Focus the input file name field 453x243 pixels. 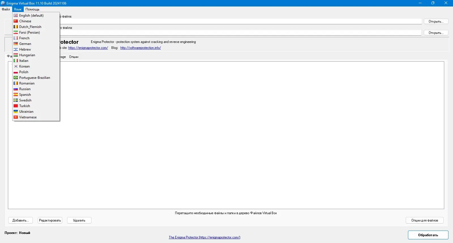coord(241,21)
